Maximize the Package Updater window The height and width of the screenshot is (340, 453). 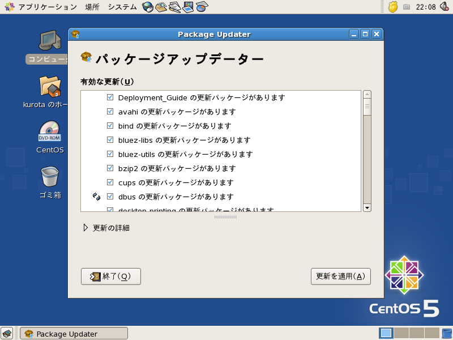[x=365, y=35]
